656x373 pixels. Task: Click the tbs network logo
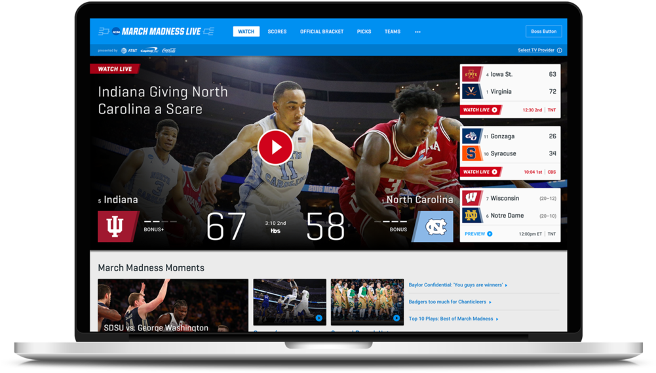pos(275,231)
